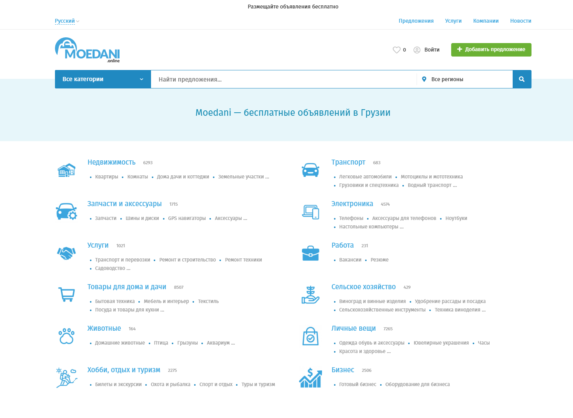Click the Животные paw icon
This screenshot has width=573, height=418.
[x=66, y=336]
